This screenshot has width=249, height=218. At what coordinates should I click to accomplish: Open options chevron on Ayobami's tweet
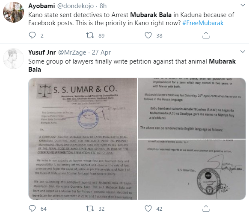click(x=243, y=5)
